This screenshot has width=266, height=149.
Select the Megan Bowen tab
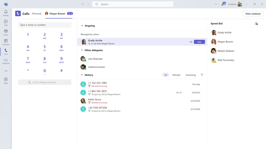tap(59, 14)
